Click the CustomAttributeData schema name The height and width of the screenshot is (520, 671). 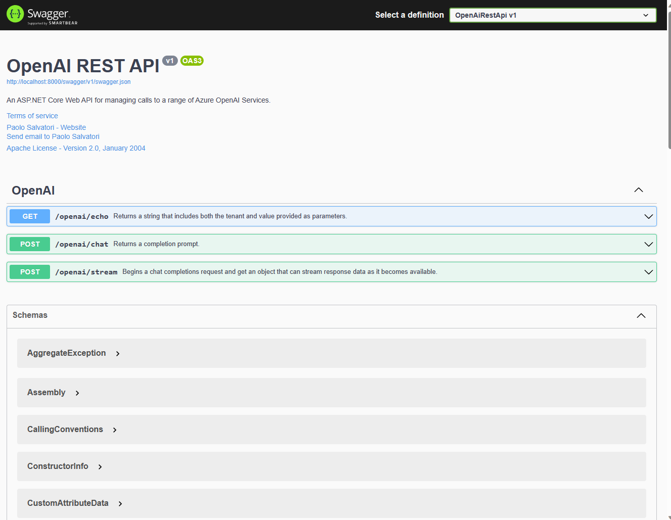68,503
